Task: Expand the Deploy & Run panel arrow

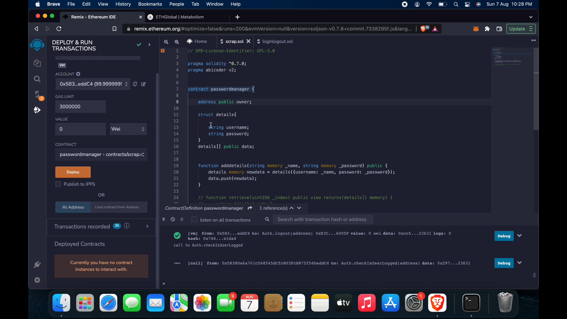Action: [150, 45]
